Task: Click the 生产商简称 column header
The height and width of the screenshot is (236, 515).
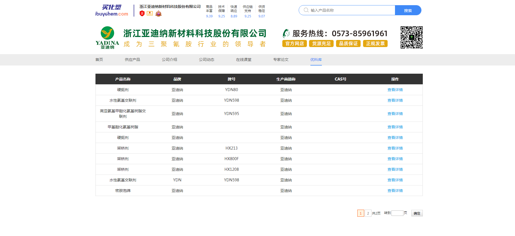Action: (x=286, y=79)
